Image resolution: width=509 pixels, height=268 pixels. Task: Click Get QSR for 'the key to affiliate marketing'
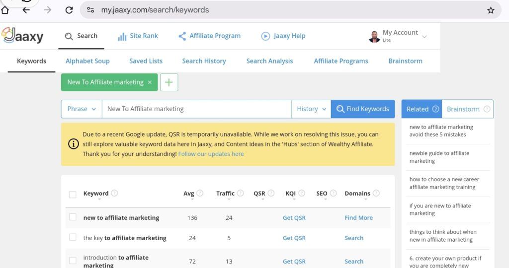294,238
